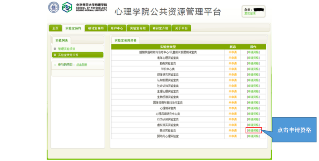The image size is (319, 161).
Task: Click the bullet icon beside 管理实验项目
Action: click(x=55, y=49)
